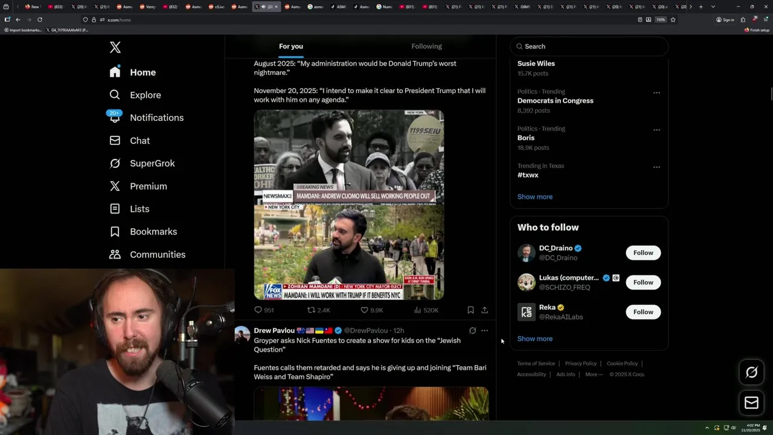This screenshot has height=435, width=773.
Task: Click browser back arrow
Action: (x=18, y=19)
